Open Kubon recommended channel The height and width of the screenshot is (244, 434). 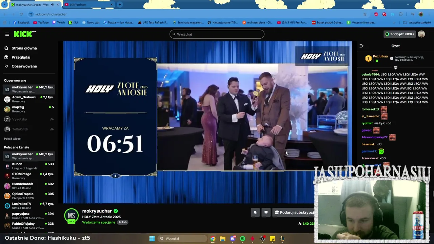tap(29, 166)
